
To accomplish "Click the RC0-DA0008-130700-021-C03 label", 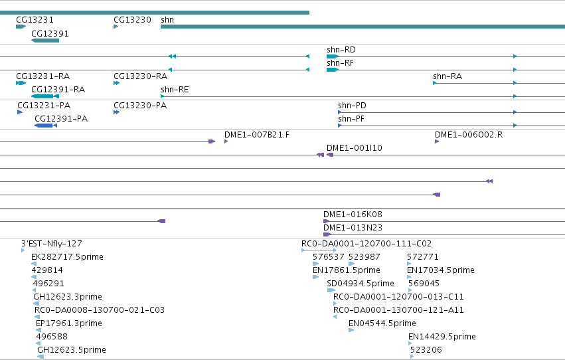I will [x=100, y=310].
